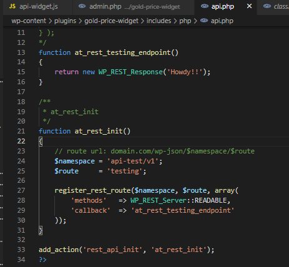Viewport: 289px width, 267px height.
Task: Expand gold-price-widget breadcrumb segment
Action: pos(111,21)
